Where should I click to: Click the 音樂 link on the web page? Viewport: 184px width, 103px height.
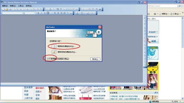point(38,95)
